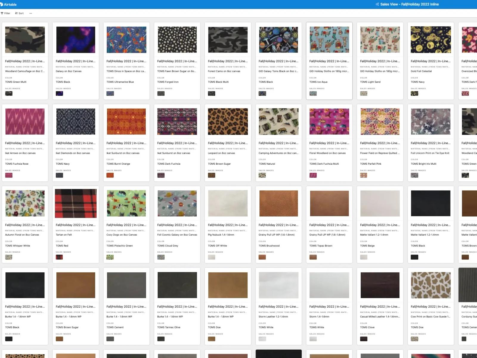This screenshot has height=358, width=477.
Task: Open the Galaxy on 8oz Canvas main image
Action: (x=76, y=40)
